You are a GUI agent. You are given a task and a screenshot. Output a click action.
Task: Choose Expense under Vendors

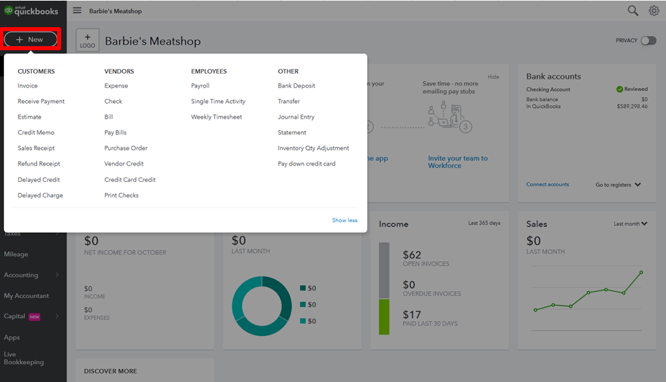click(116, 85)
